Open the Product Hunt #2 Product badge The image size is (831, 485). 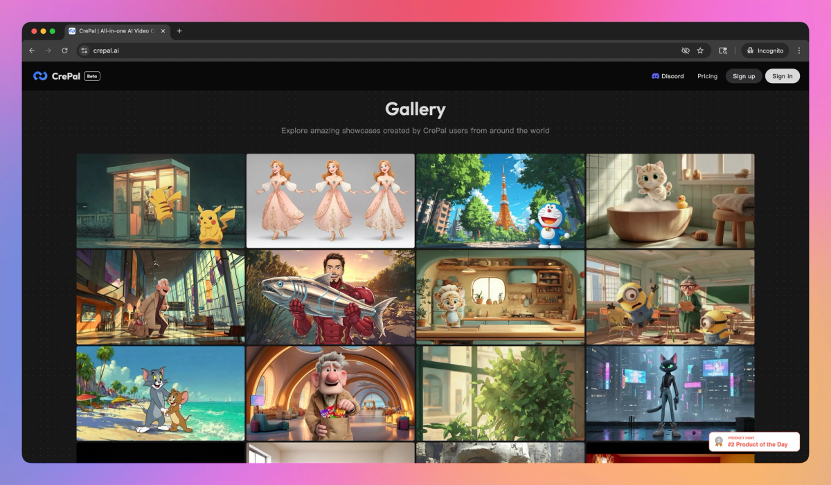point(754,441)
